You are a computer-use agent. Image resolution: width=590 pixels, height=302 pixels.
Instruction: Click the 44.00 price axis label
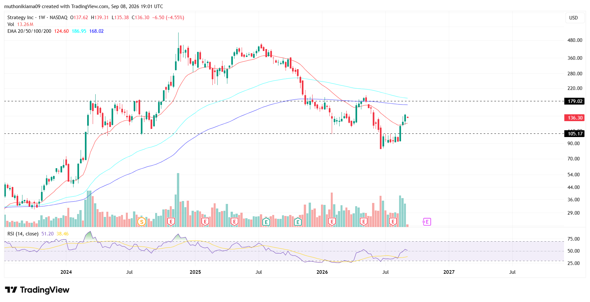click(x=574, y=187)
